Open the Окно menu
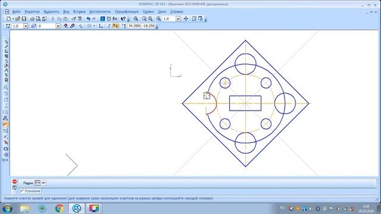381x214 pixels. point(162,12)
